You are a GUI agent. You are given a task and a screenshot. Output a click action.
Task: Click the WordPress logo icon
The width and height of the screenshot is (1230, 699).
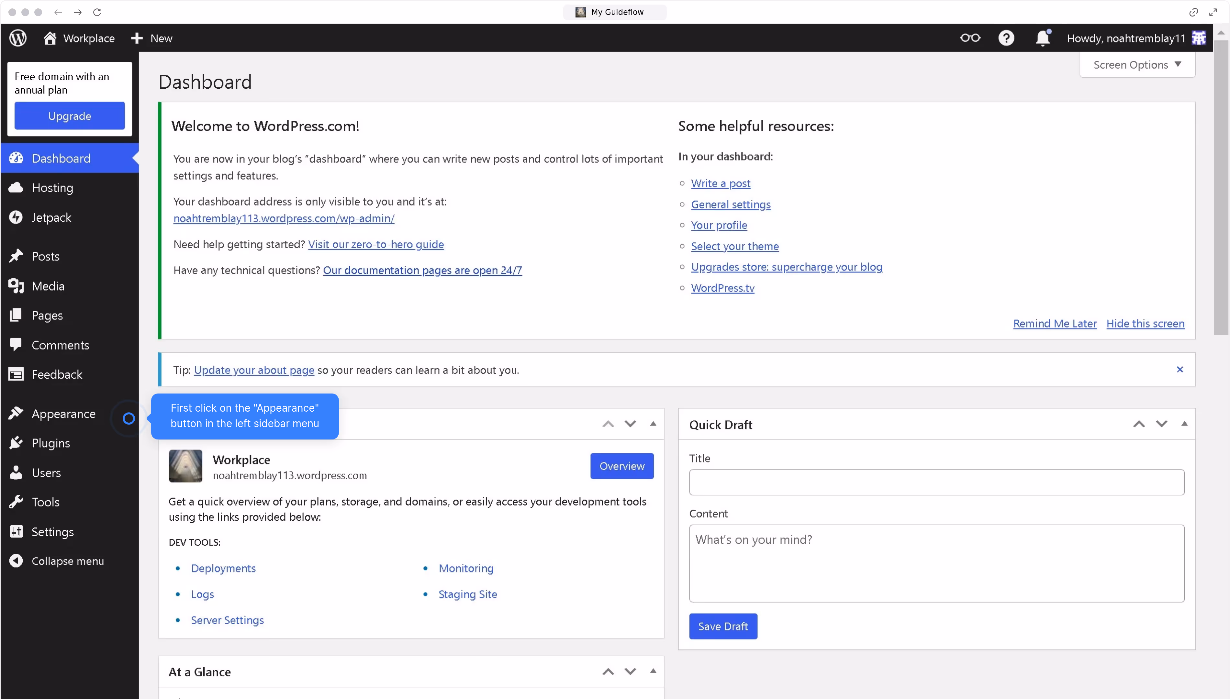coord(18,38)
